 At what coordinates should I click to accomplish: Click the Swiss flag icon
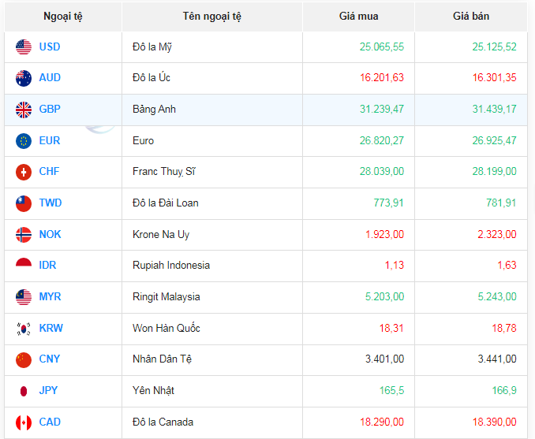coord(24,172)
